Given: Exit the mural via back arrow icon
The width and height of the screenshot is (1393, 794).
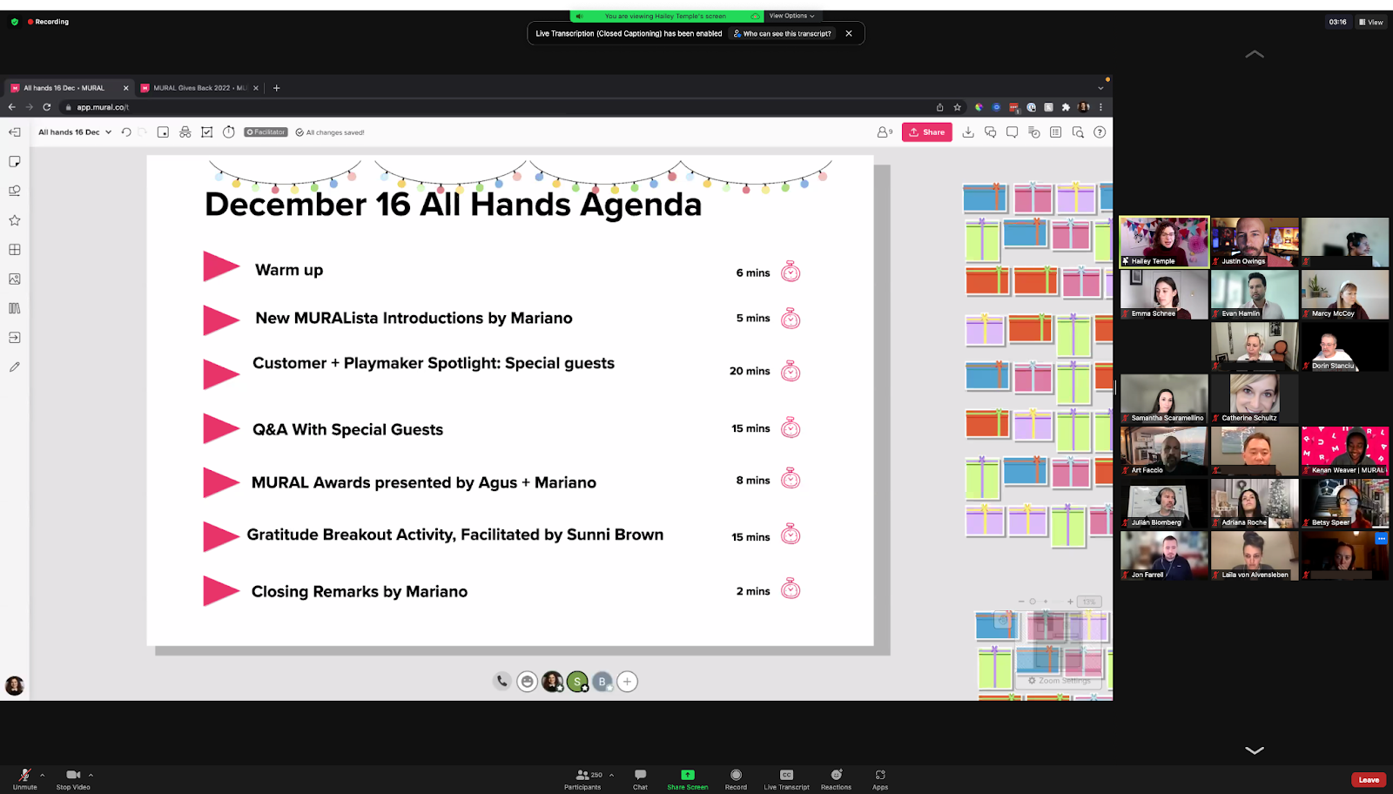Looking at the screenshot, I should pos(15,132).
